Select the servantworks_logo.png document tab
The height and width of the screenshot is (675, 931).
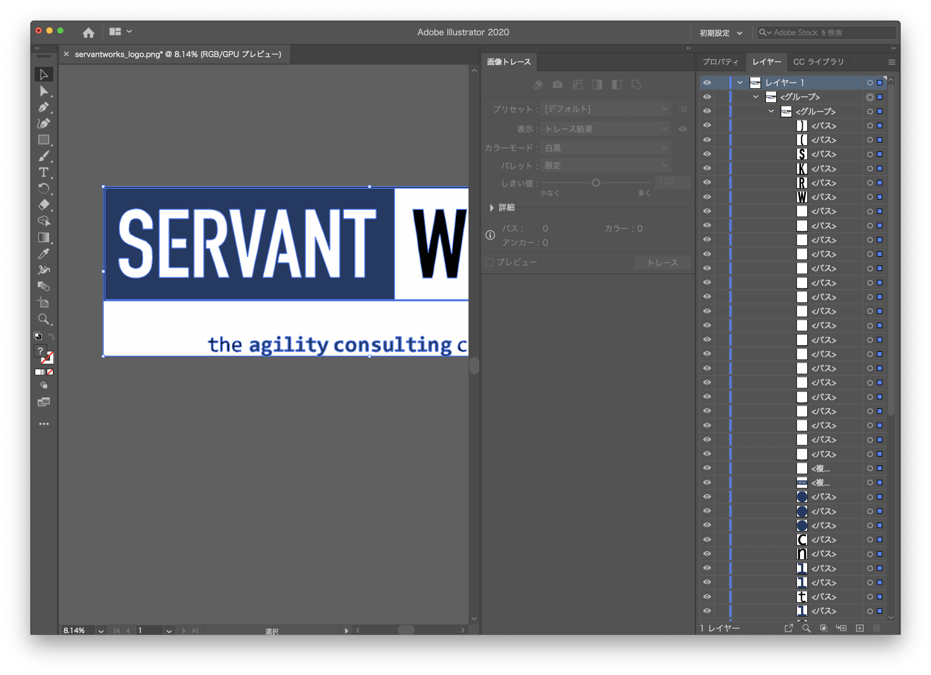click(x=178, y=54)
